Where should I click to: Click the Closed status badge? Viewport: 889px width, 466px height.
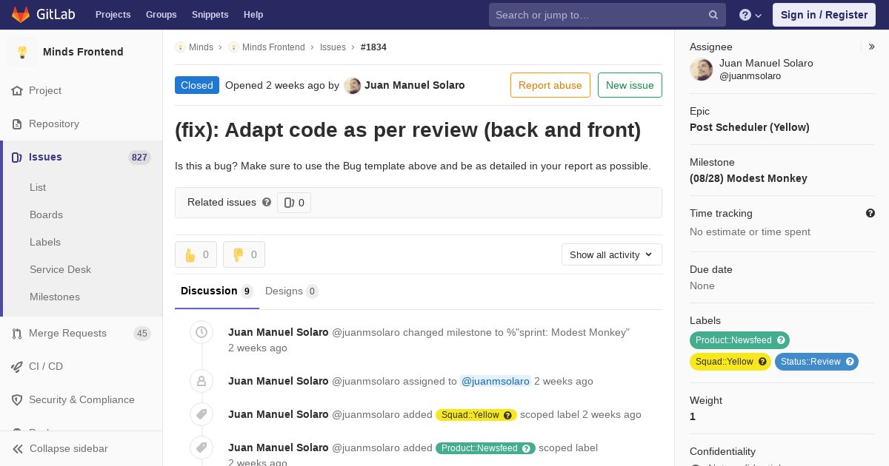click(197, 85)
